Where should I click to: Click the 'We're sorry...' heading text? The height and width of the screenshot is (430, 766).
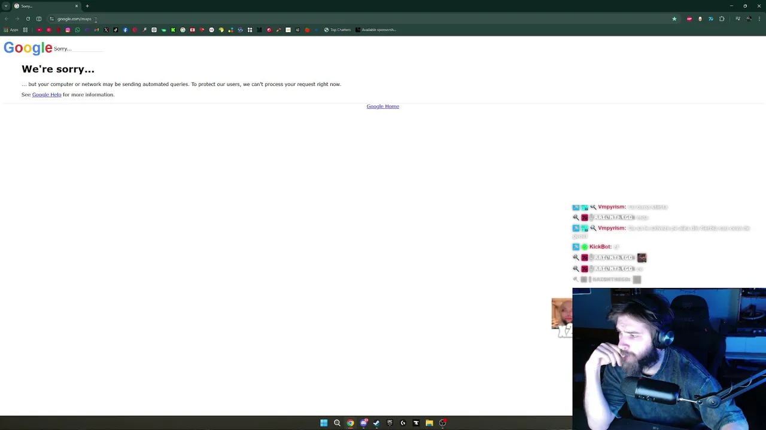(58, 69)
